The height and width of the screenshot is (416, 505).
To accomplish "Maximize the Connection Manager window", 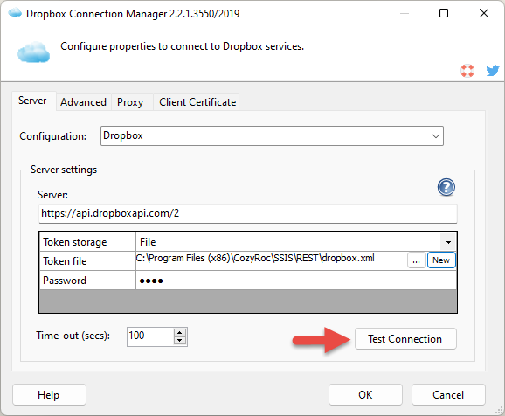I will [x=444, y=13].
